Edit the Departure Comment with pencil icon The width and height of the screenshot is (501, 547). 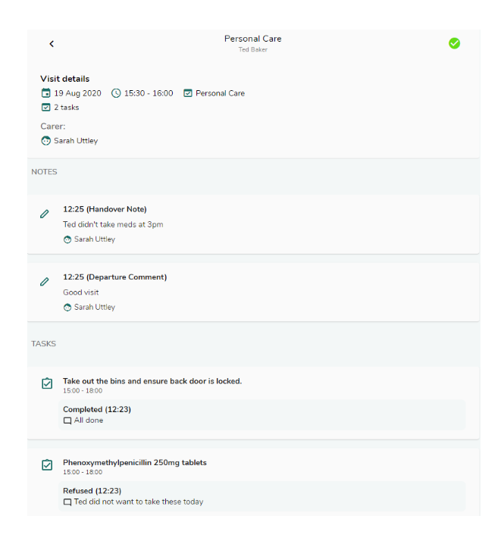[44, 282]
